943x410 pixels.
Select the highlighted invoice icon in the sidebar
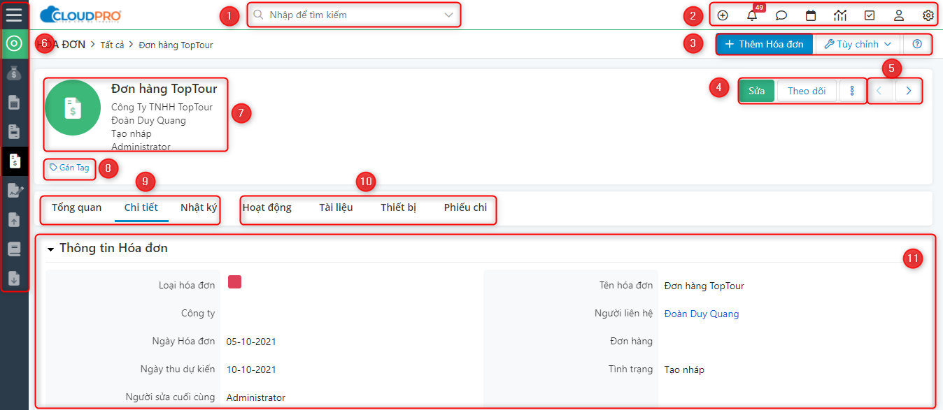click(x=14, y=161)
